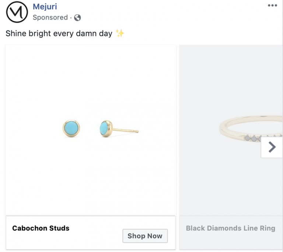The height and width of the screenshot is (252, 283).
Task: Open the Cabochon Studs product title
Action: 41,228
